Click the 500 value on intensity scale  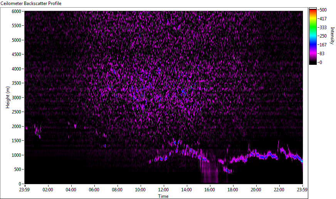tap(323, 10)
